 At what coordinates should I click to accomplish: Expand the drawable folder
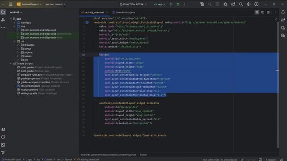pos(18,45)
